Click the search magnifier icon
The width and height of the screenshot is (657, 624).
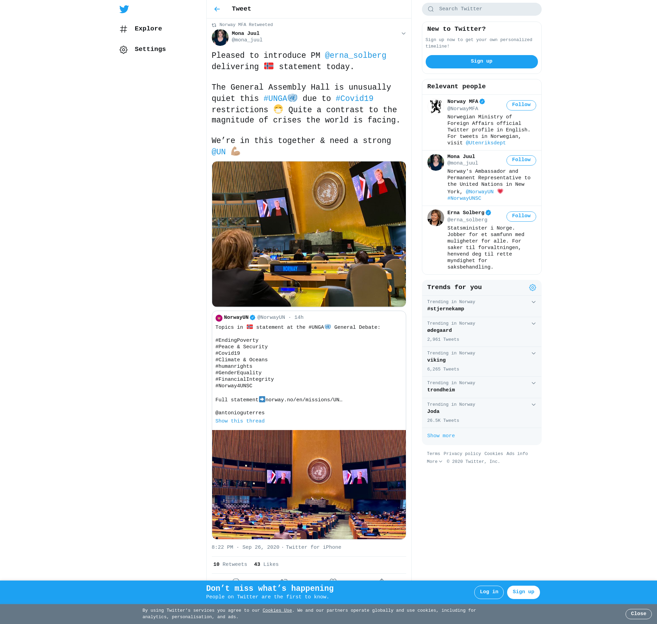431,9
